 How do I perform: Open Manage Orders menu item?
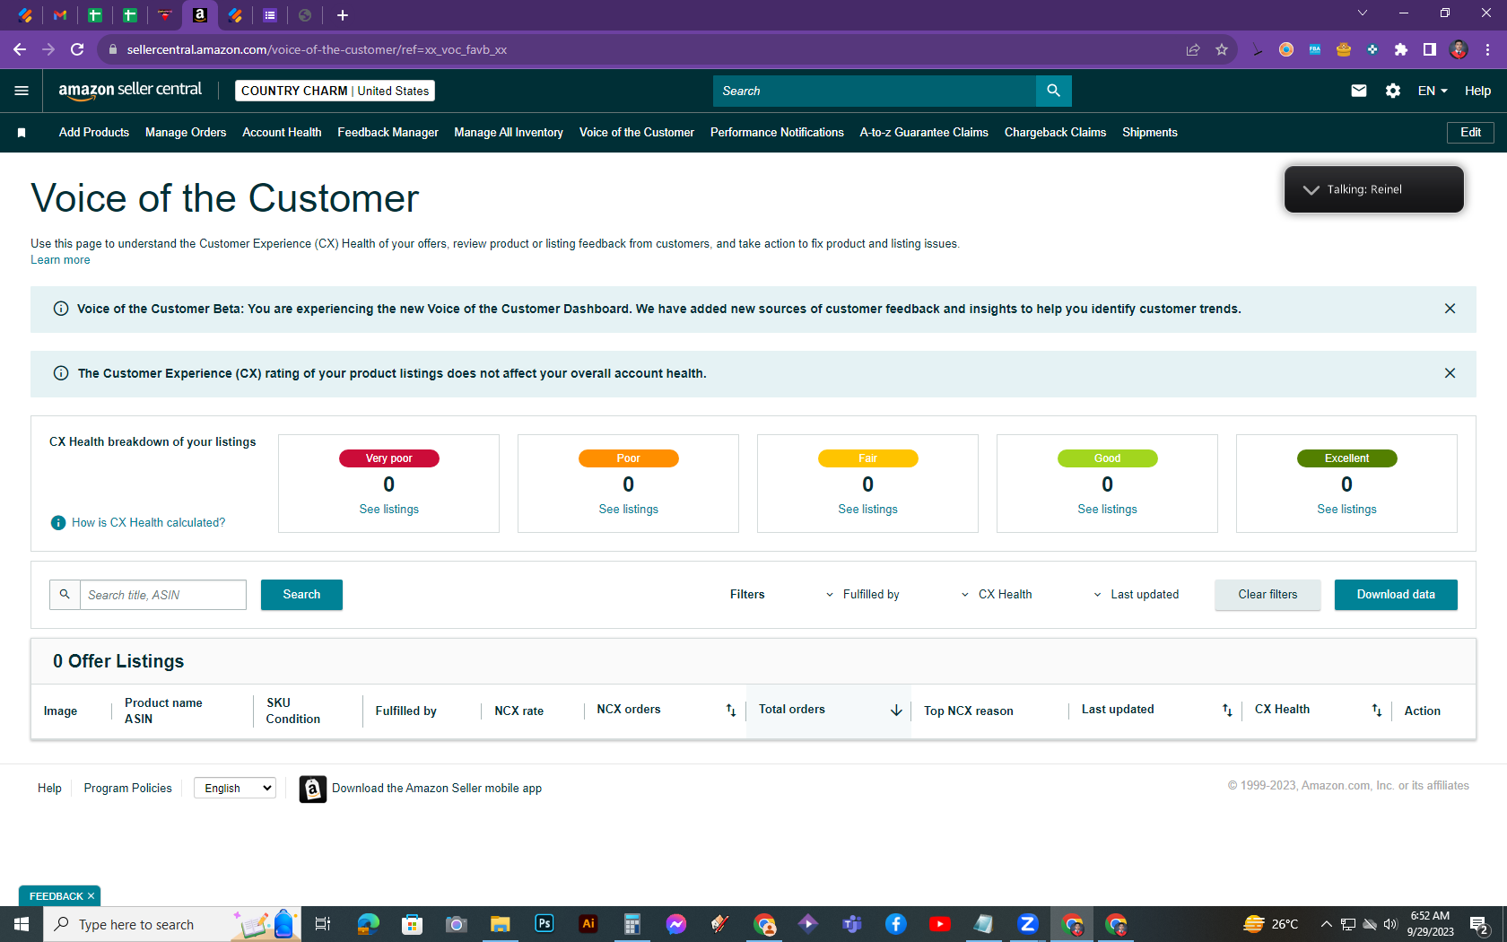[x=186, y=133]
